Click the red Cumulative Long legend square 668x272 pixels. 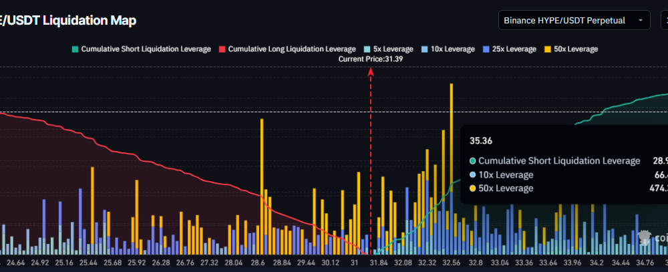coord(222,49)
